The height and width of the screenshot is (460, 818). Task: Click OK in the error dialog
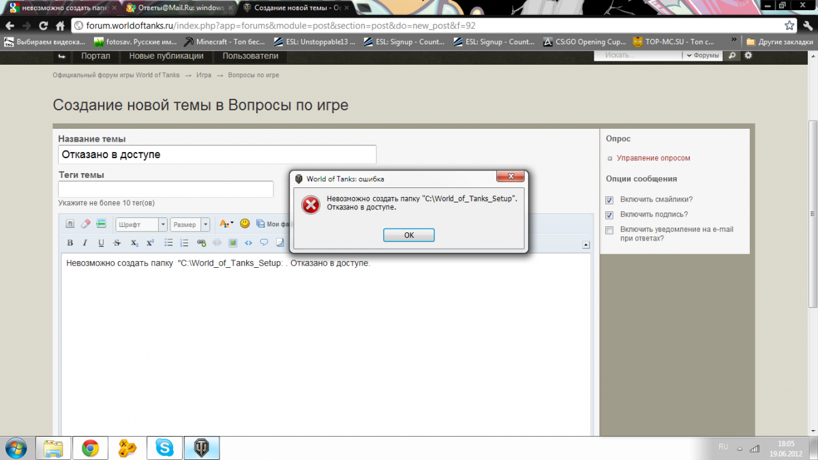pyautogui.click(x=409, y=235)
